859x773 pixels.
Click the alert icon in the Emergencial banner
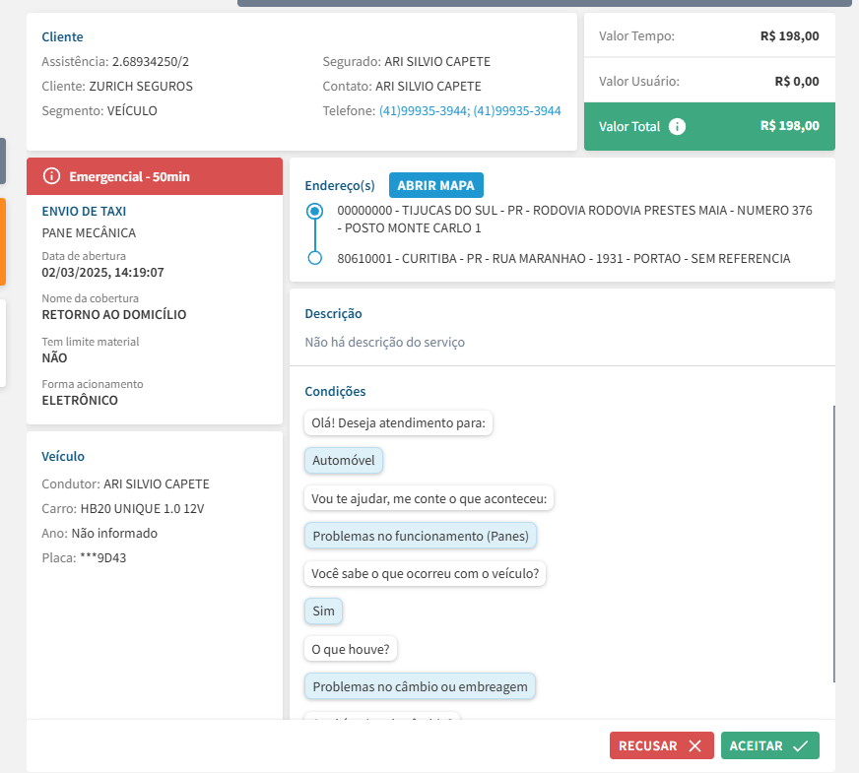(x=52, y=176)
